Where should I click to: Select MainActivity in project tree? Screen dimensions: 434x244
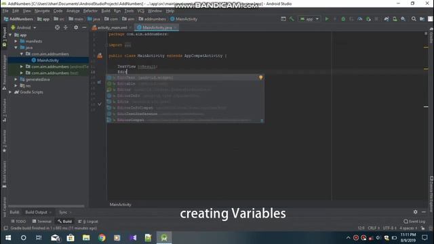pos(48,60)
